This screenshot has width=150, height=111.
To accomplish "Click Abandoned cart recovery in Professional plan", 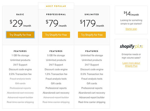I will click(x=56, y=93).
